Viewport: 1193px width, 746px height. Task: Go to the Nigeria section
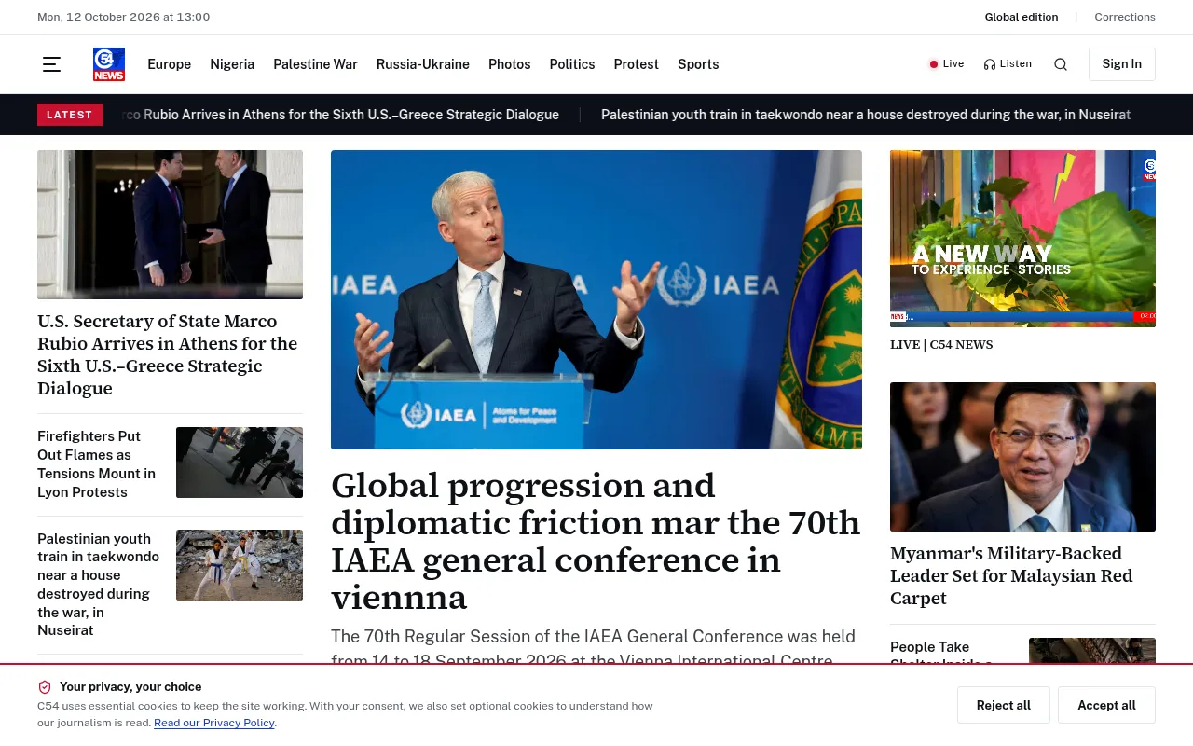click(232, 64)
